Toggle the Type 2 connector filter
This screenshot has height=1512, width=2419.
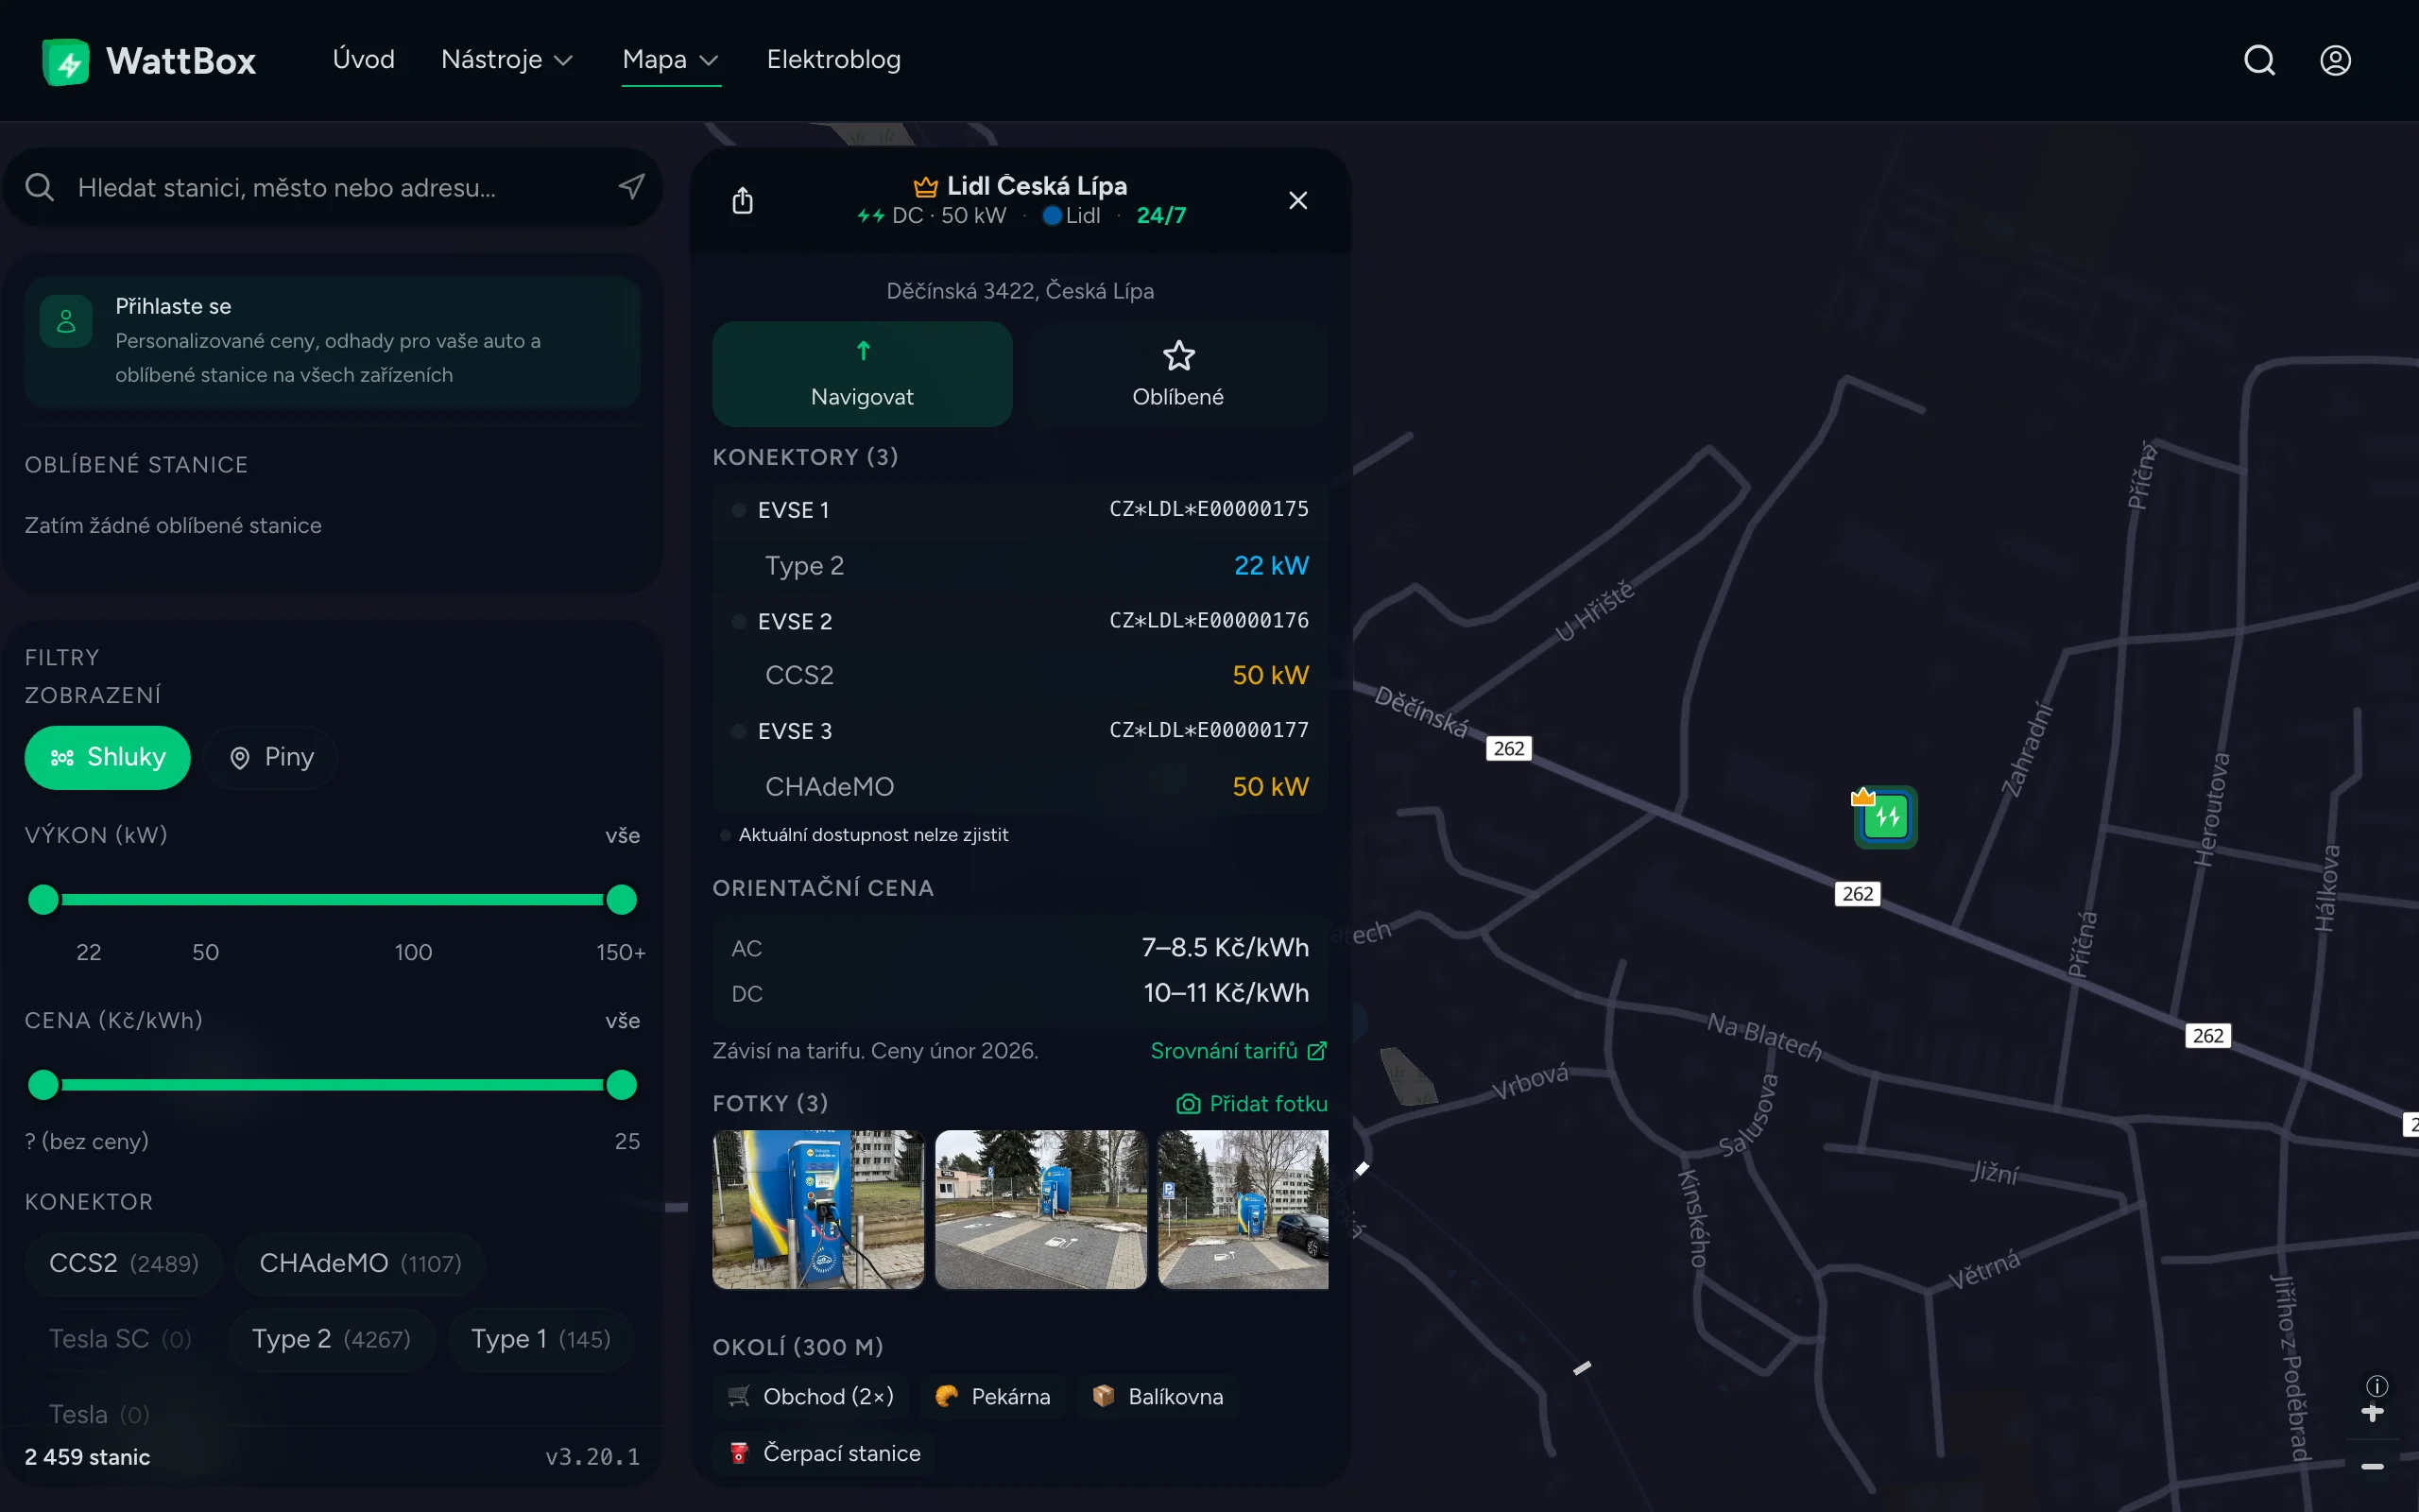331,1338
